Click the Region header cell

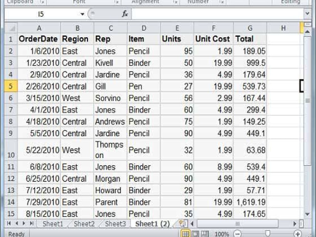click(x=77, y=39)
